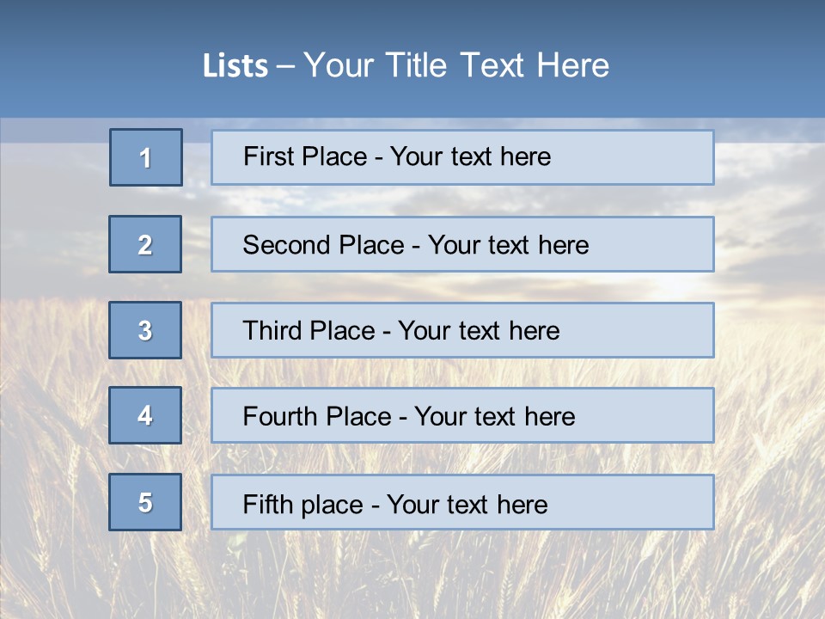Click the wheat field background below list
The image size is (825, 619).
click(x=412, y=574)
